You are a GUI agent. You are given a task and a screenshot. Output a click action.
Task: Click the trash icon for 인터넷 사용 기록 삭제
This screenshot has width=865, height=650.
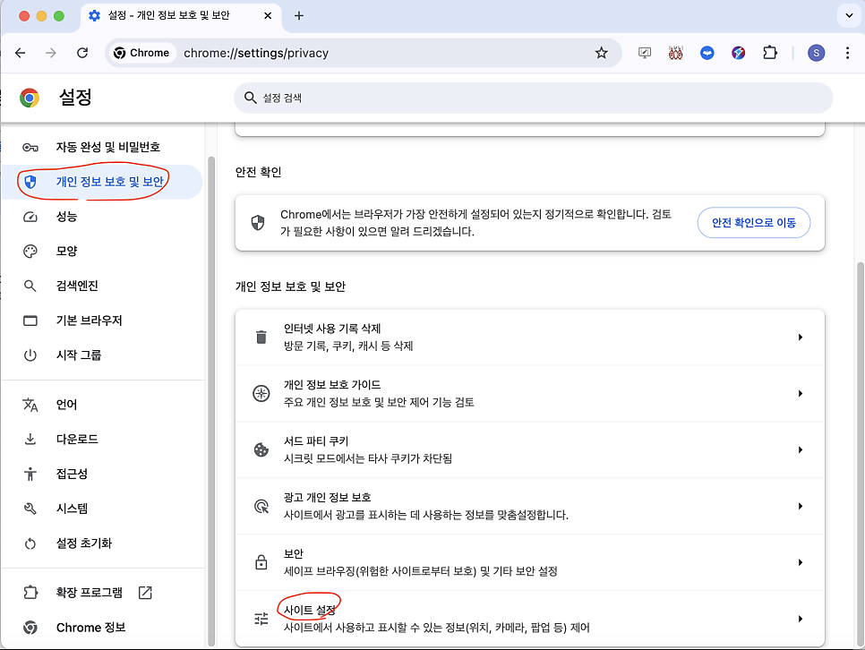pos(261,338)
